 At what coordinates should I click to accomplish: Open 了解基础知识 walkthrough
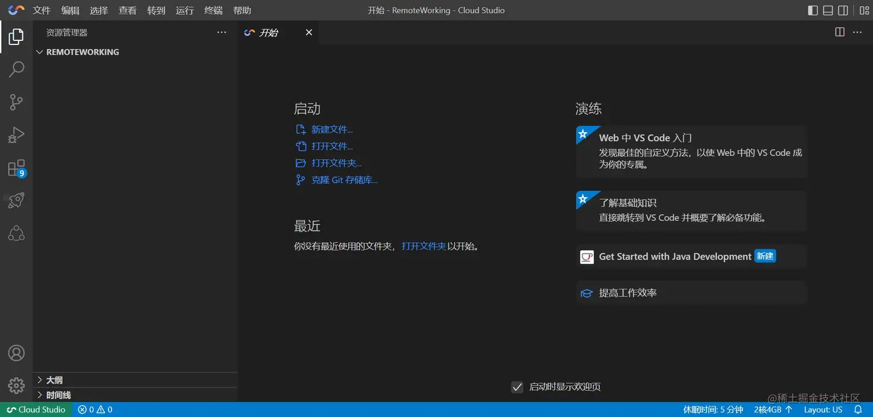[x=691, y=211]
